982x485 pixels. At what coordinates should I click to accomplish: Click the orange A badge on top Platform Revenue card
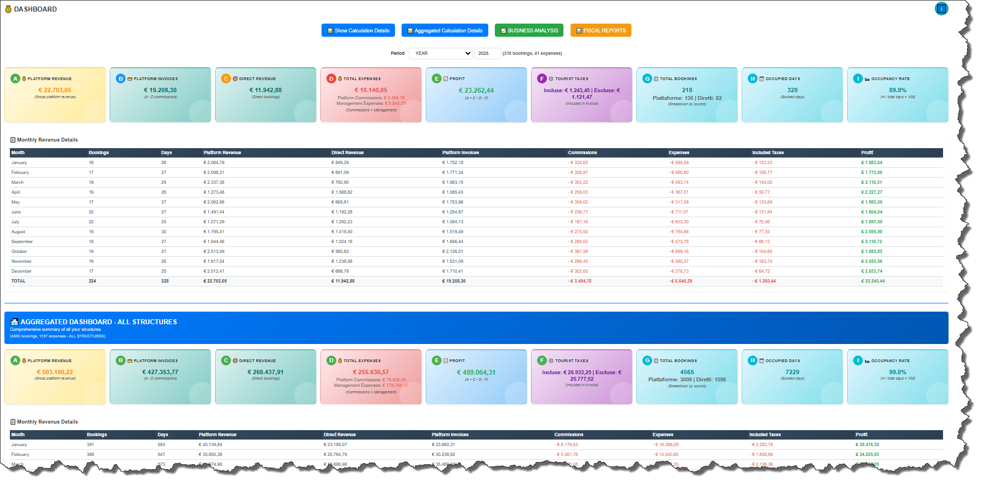(15, 78)
